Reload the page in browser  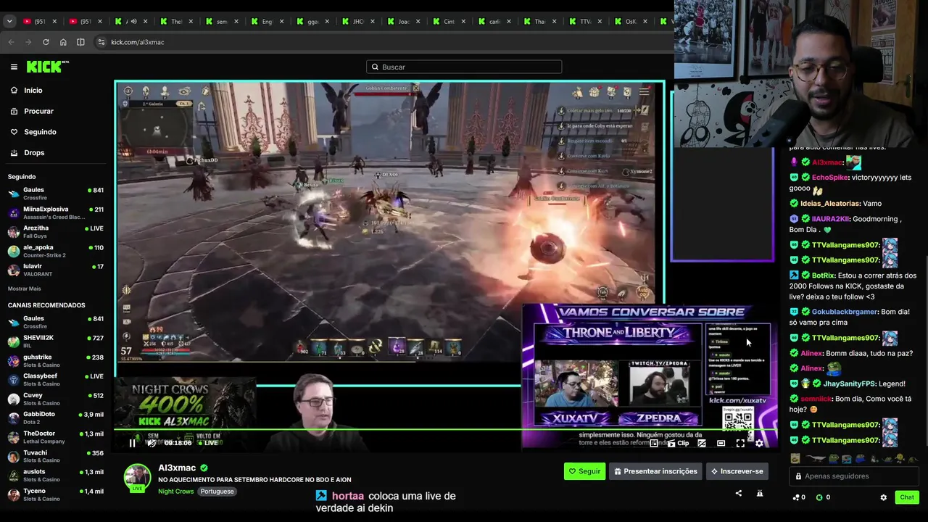[46, 42]
